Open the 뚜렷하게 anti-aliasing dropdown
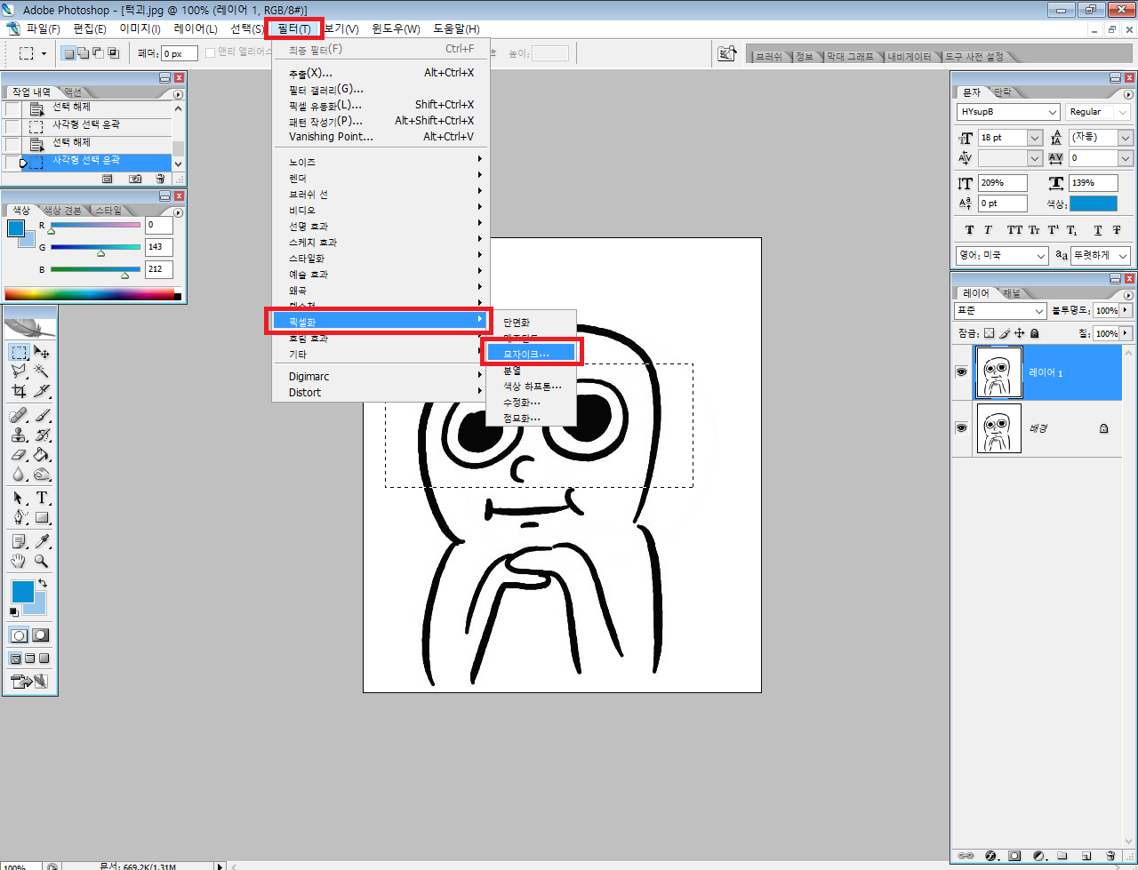 1124,255
